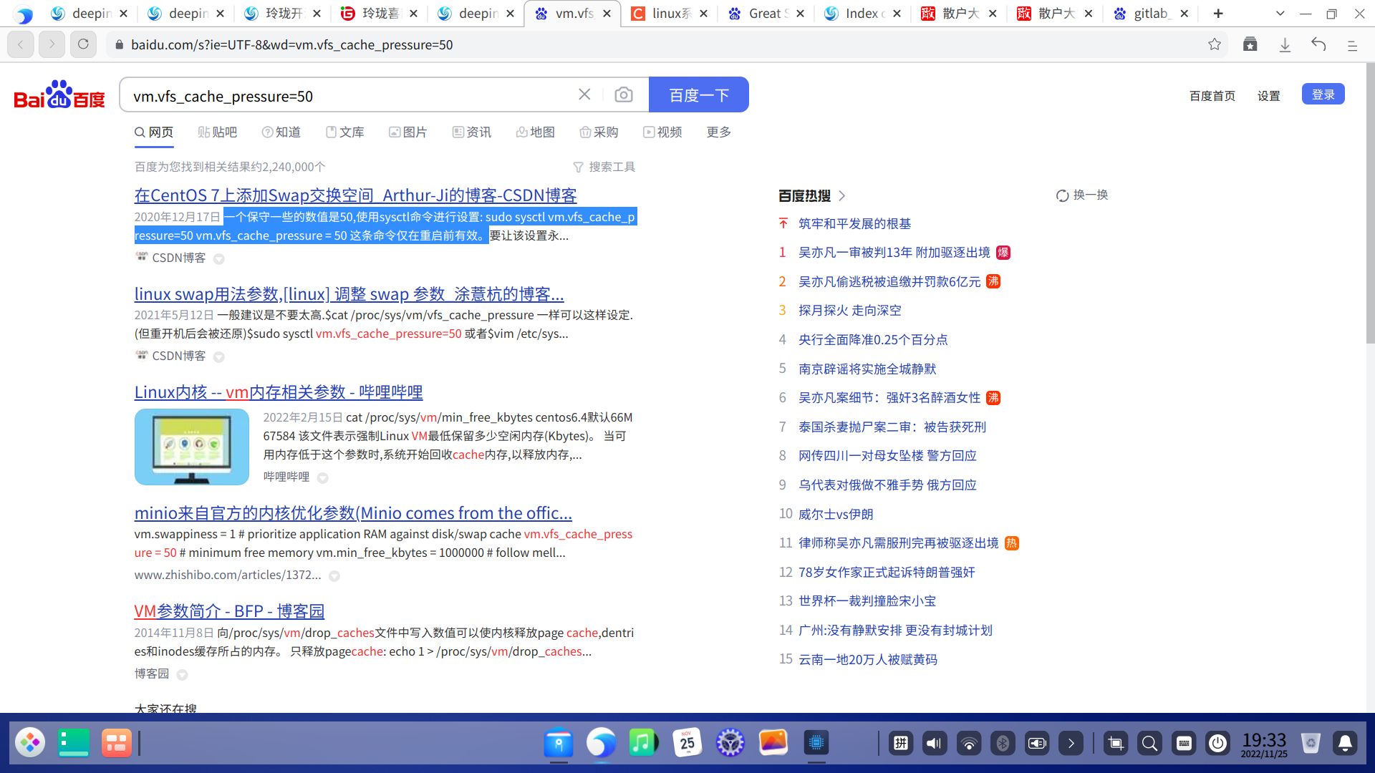Open VM参数简介 - BFP 博客园 result

click(x=229, y=611)
